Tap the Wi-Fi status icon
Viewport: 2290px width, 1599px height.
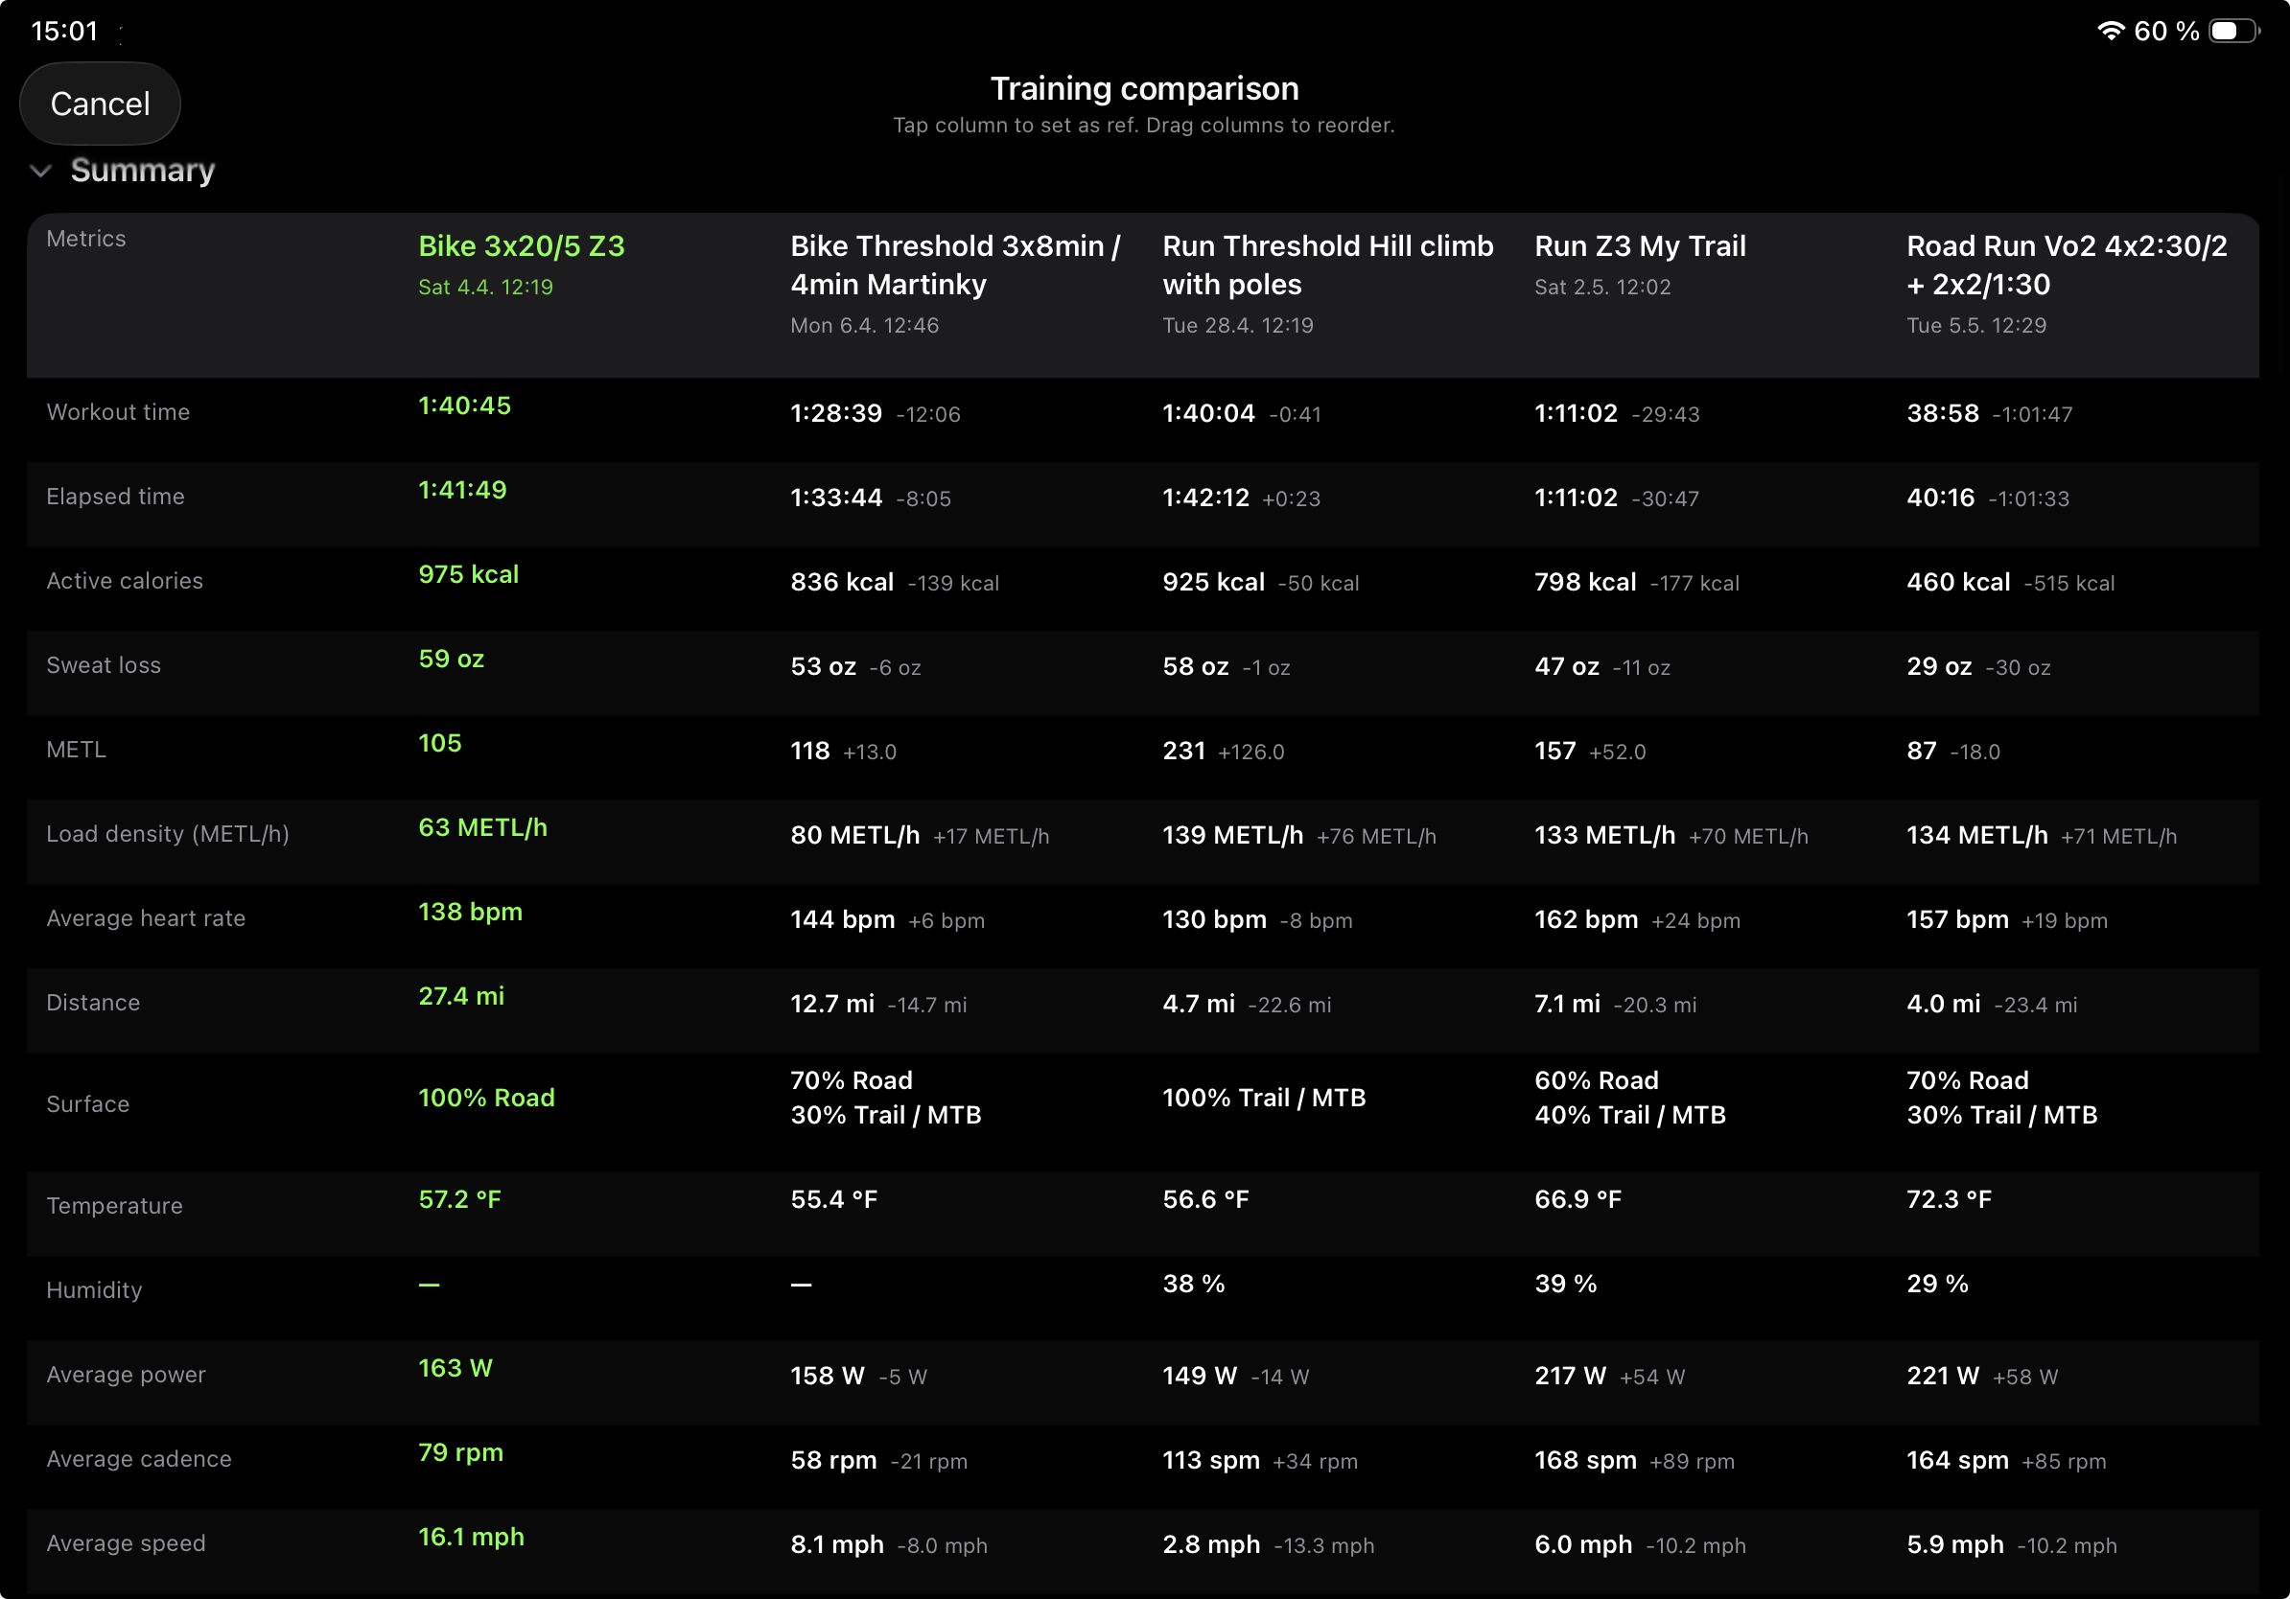[2111, 31]
